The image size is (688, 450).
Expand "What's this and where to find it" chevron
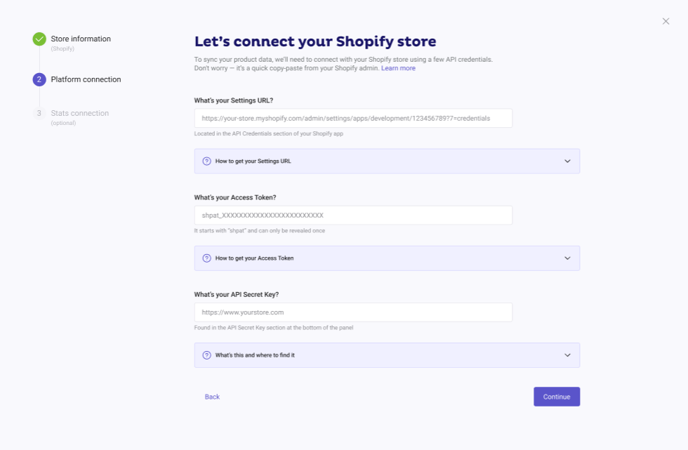coord(567,355)
